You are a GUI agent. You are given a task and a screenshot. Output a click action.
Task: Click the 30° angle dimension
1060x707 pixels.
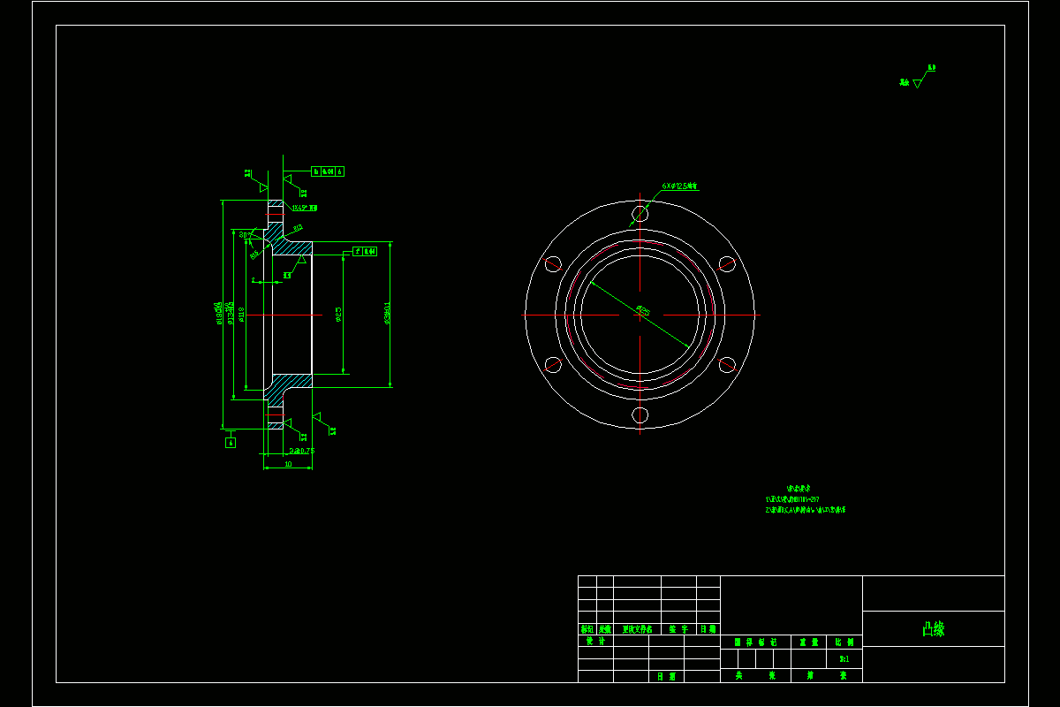[245, 235]
